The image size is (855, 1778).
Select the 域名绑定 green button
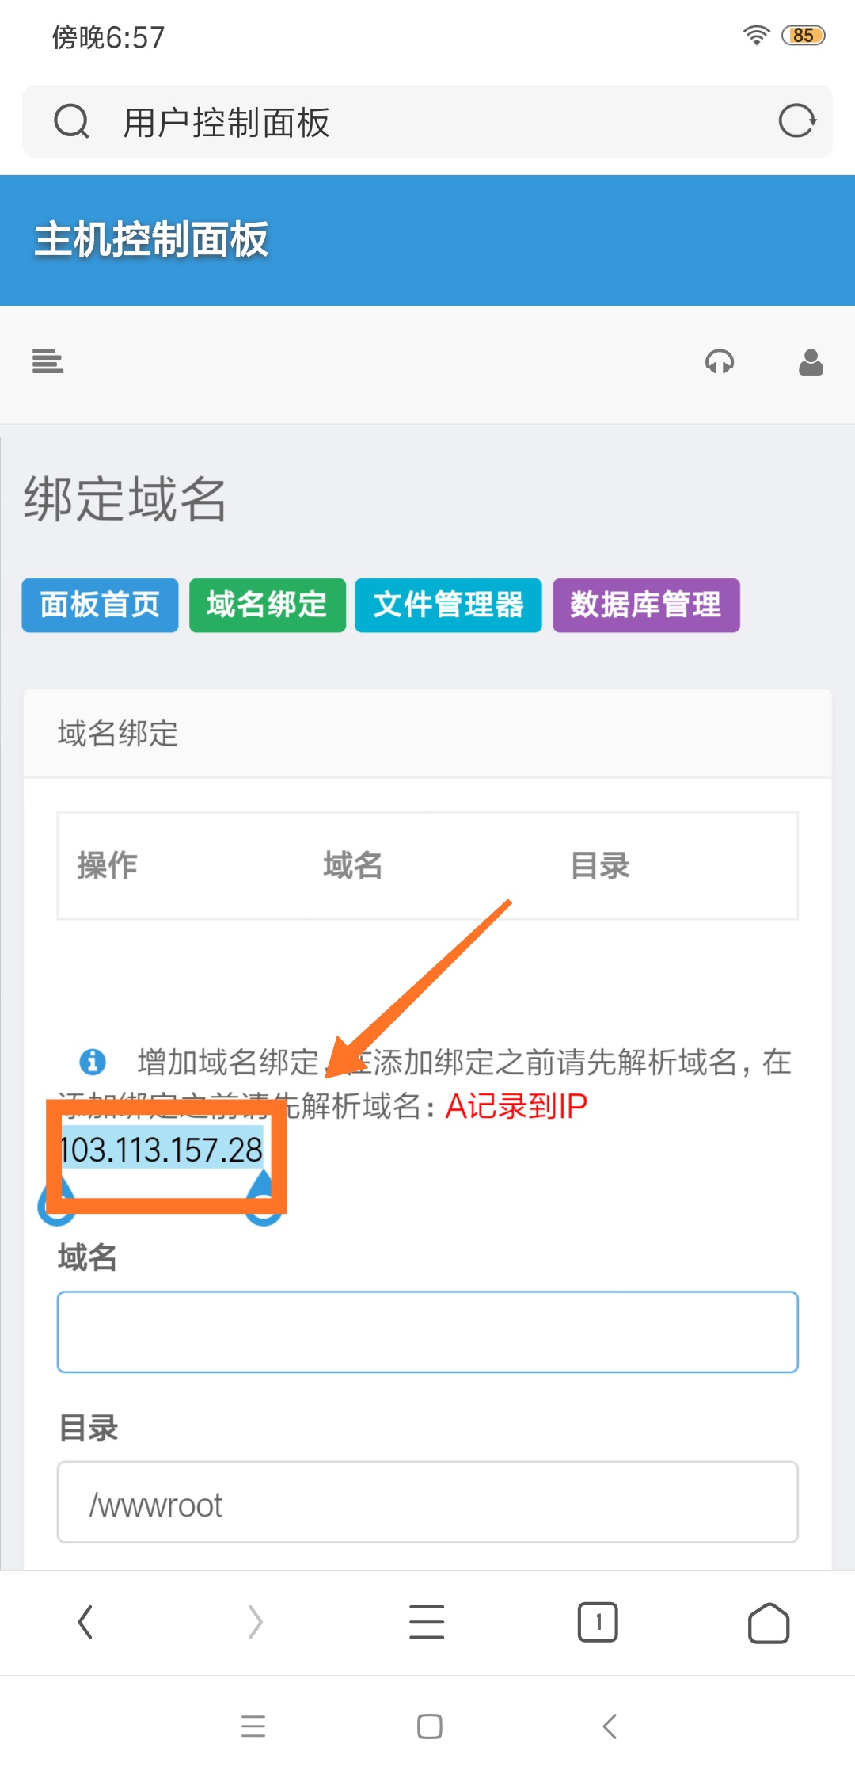(x=268, y=605)
